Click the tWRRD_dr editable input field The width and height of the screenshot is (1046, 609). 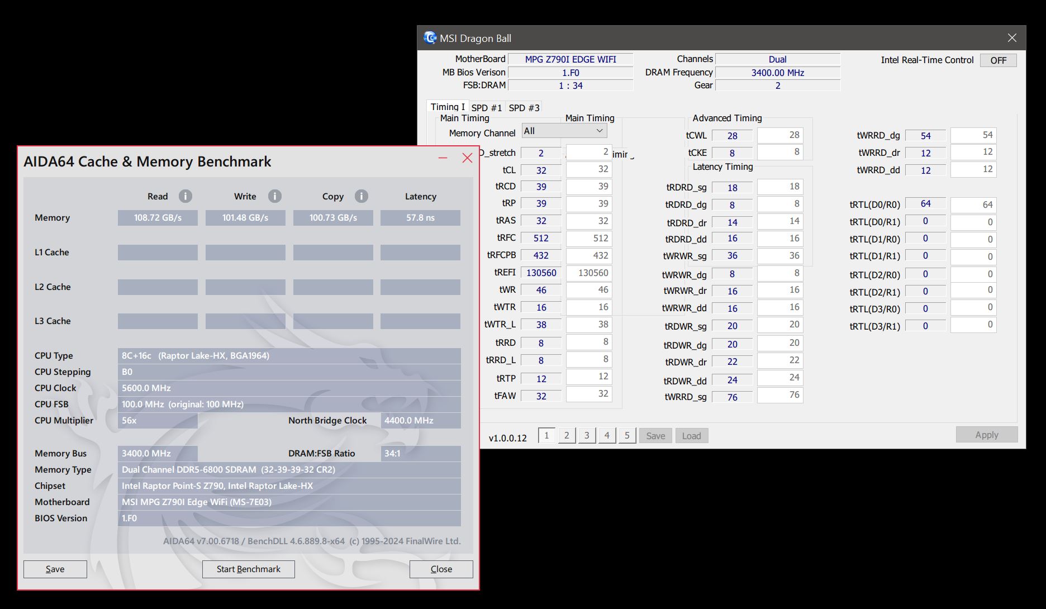973,152
